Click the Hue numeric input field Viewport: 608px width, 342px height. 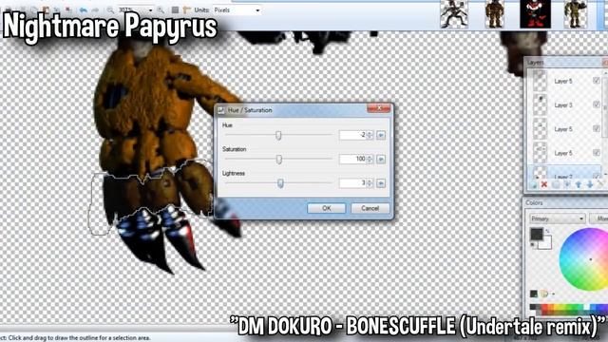click(352, 135)
